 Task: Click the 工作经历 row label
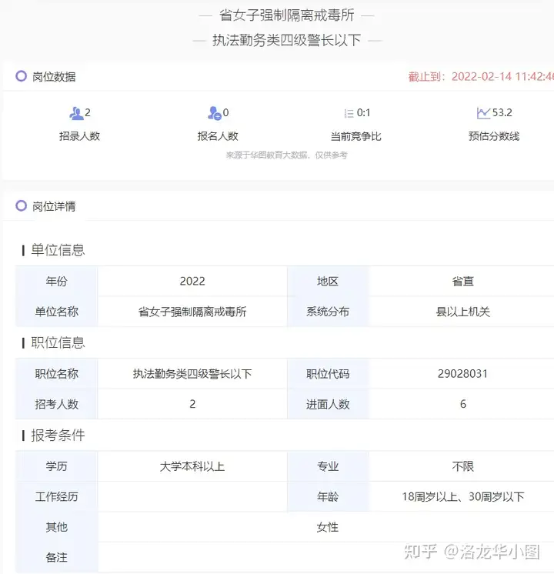coord(56,497)
